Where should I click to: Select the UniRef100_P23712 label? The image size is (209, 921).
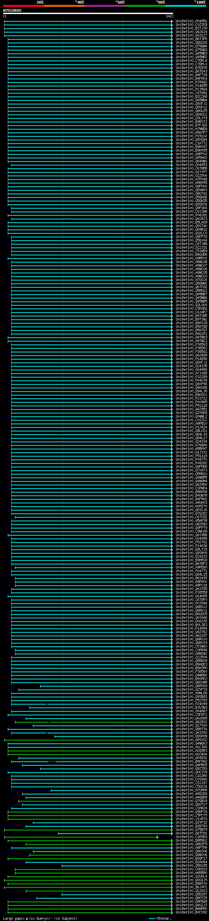(191, 399)
